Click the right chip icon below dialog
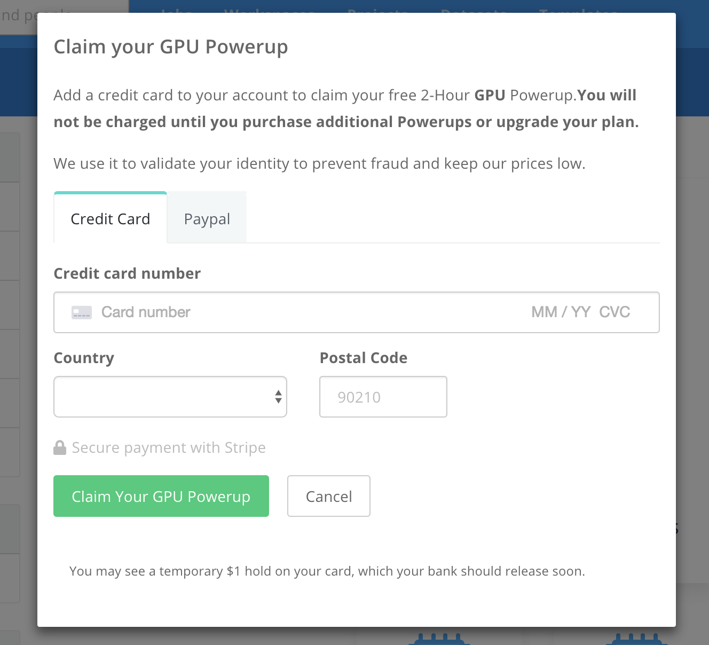The height and width of the screenshot is (645, 709). [x=637, y=639]
